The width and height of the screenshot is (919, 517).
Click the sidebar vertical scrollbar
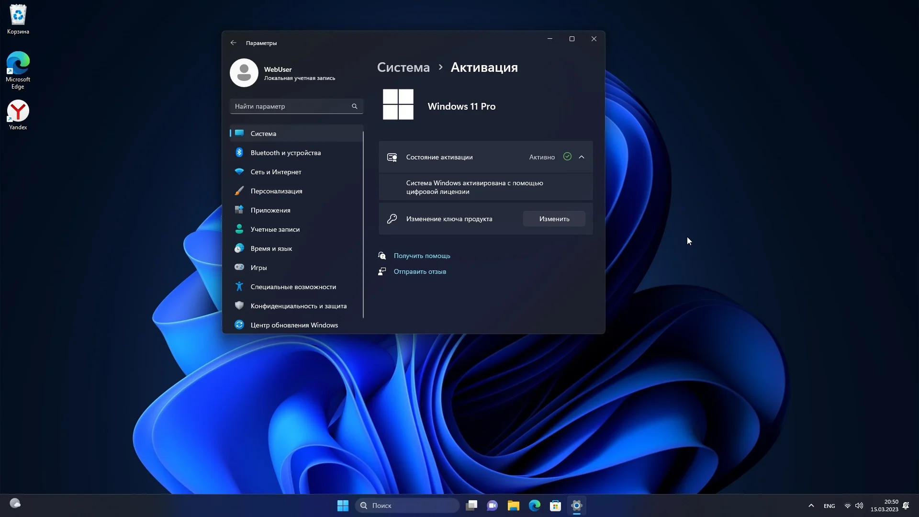(363, 225)
